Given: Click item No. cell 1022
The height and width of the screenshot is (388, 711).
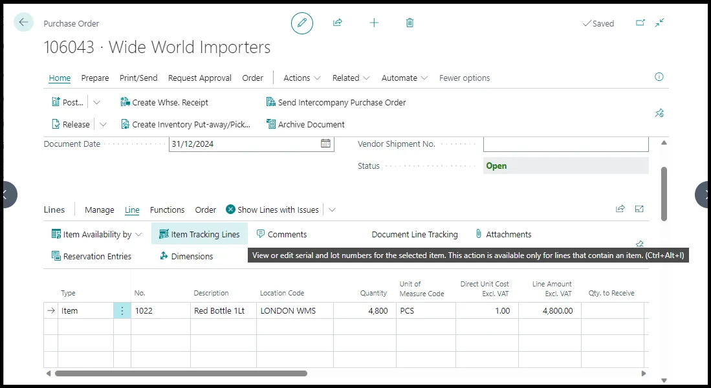Looking at the screenshot, I should point(160,310).
